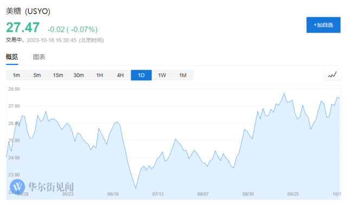Switch to the 图表 chart tab
The image size is (347, 204).
tap(39, 57)
